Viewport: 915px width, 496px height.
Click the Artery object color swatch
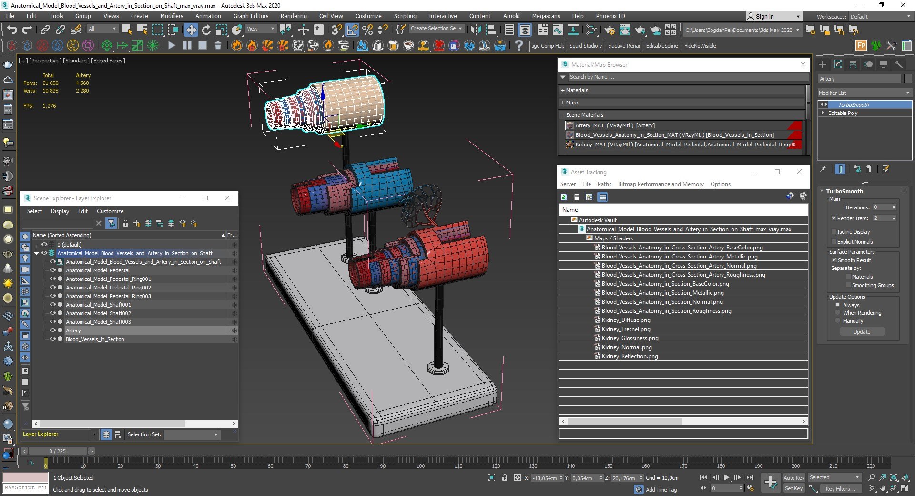click(908, 79)
